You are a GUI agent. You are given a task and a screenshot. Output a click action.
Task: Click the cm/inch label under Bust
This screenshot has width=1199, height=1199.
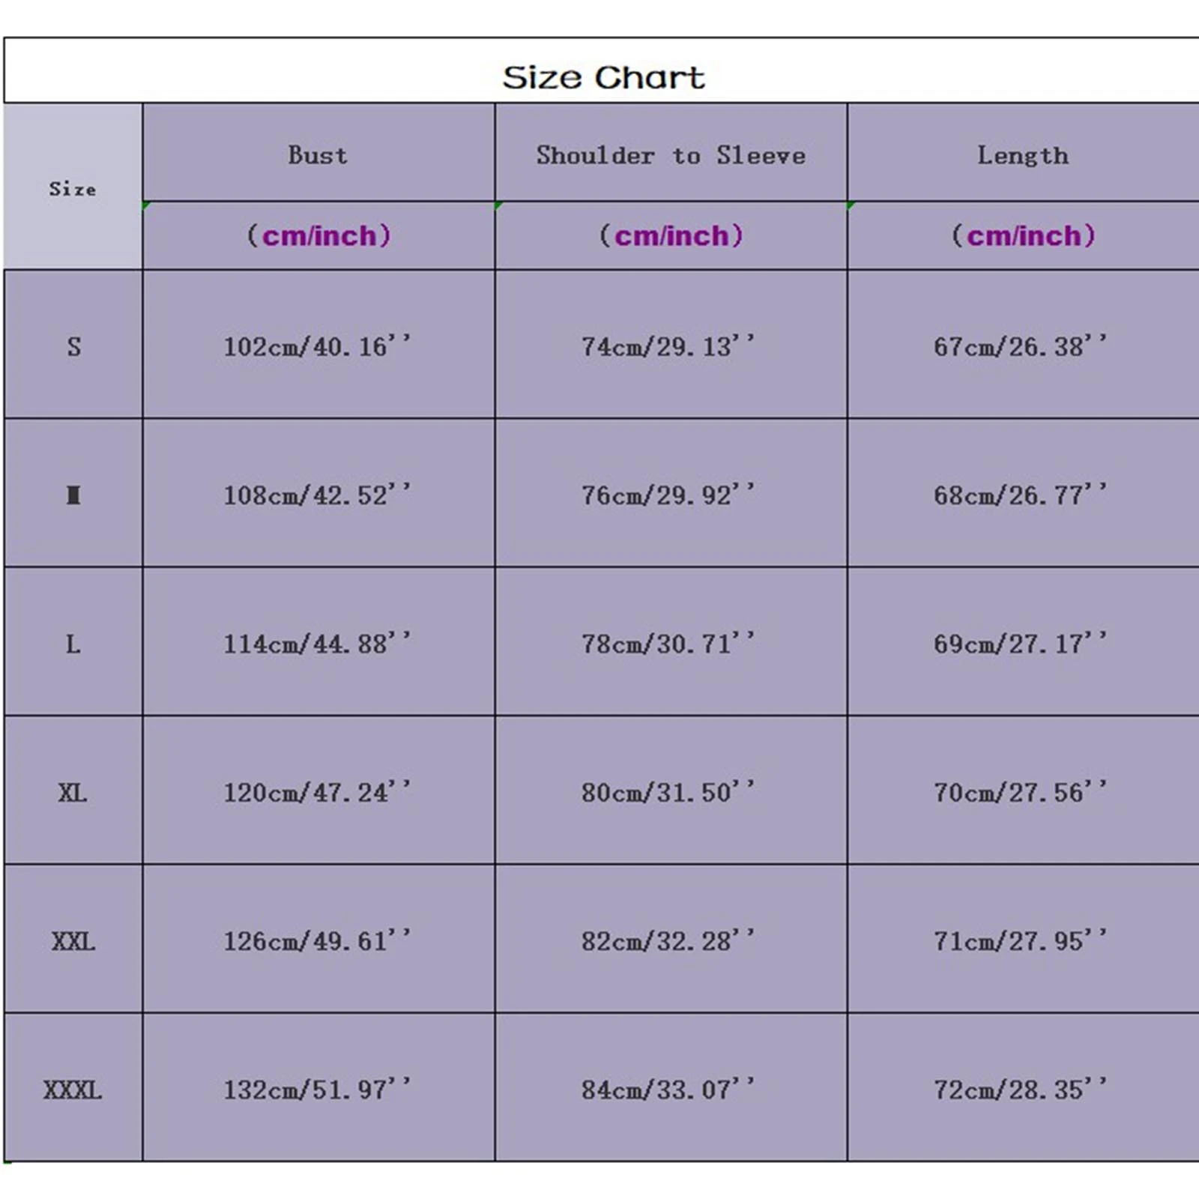318,236
